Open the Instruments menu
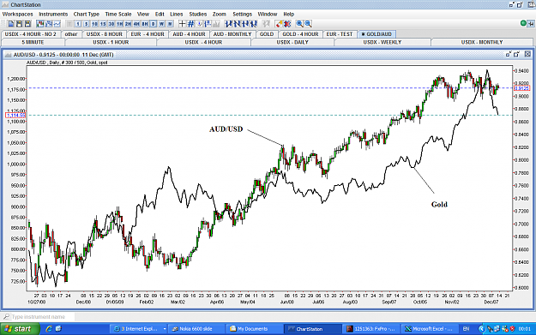Screen dimensions: 536x335 [53, 14]
